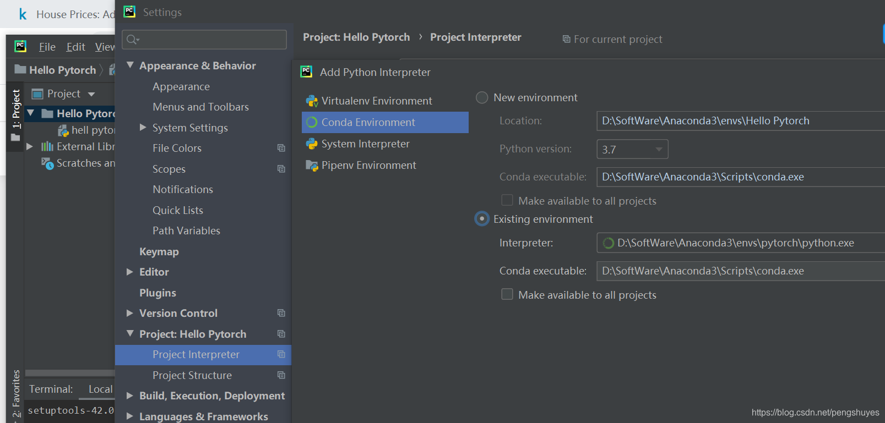Screen dimensions: 885x423
Task: Click PyCharm icon in Add Python Interpreter title
Action: (x=306, y=72)
